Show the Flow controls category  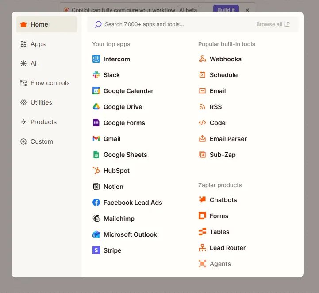(x=46, y=83)
